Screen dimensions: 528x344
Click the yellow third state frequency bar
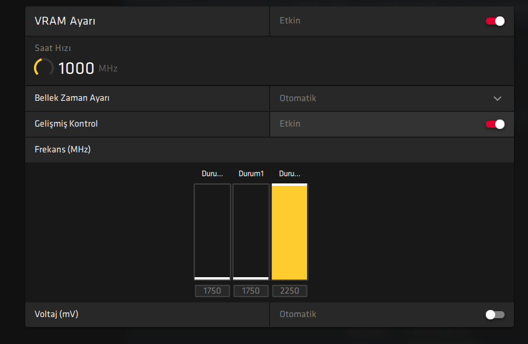click(289, 232)
